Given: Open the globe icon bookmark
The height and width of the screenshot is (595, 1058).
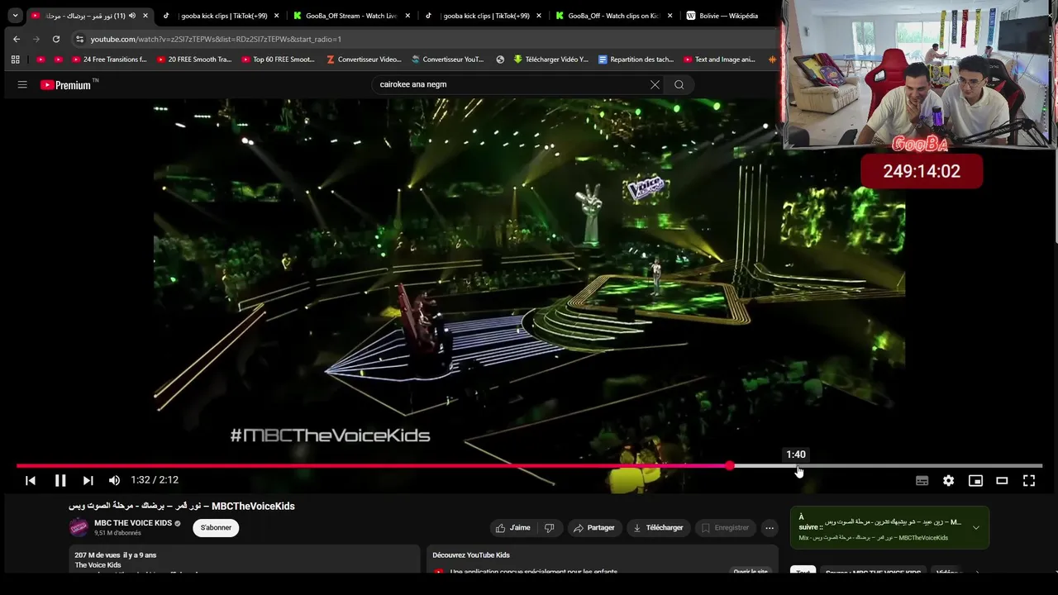Looking at the screenshot, I should (x=500, y=59).
